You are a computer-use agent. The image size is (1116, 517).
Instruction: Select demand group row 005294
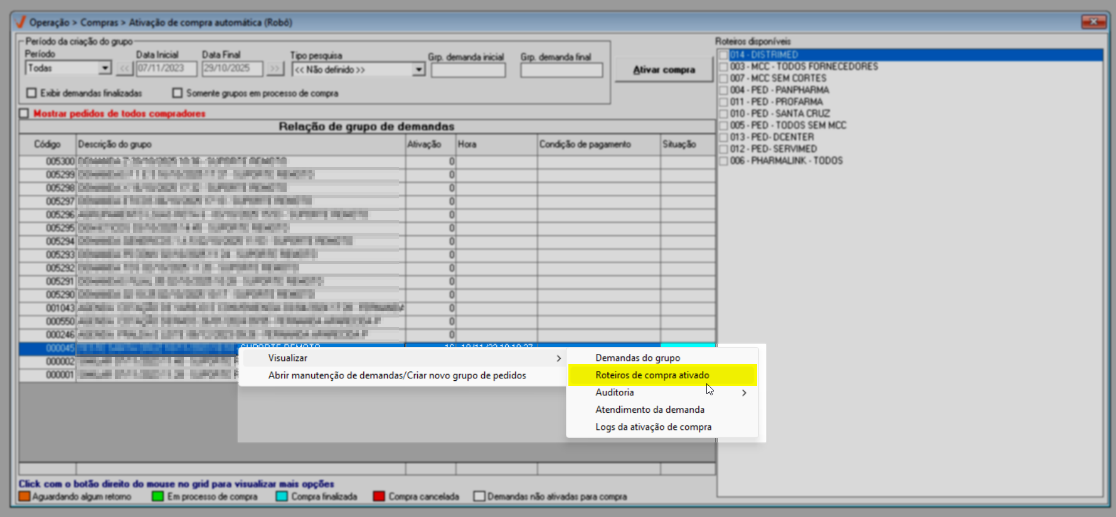coord(367,242)
